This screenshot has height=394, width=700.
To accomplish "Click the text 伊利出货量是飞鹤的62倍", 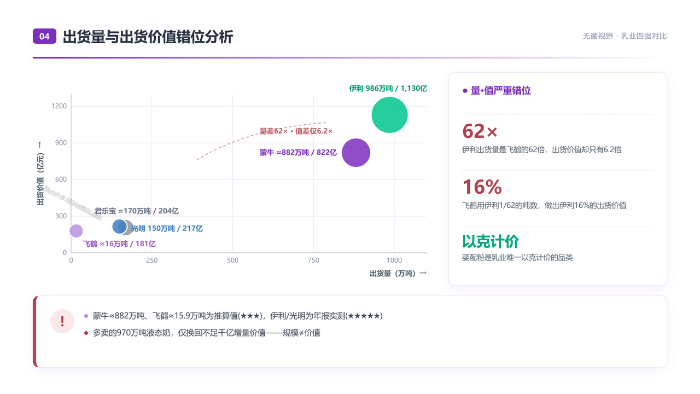I will coord(505,150).
